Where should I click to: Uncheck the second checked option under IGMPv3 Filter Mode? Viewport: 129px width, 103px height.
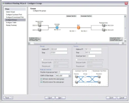coord(41,82)
